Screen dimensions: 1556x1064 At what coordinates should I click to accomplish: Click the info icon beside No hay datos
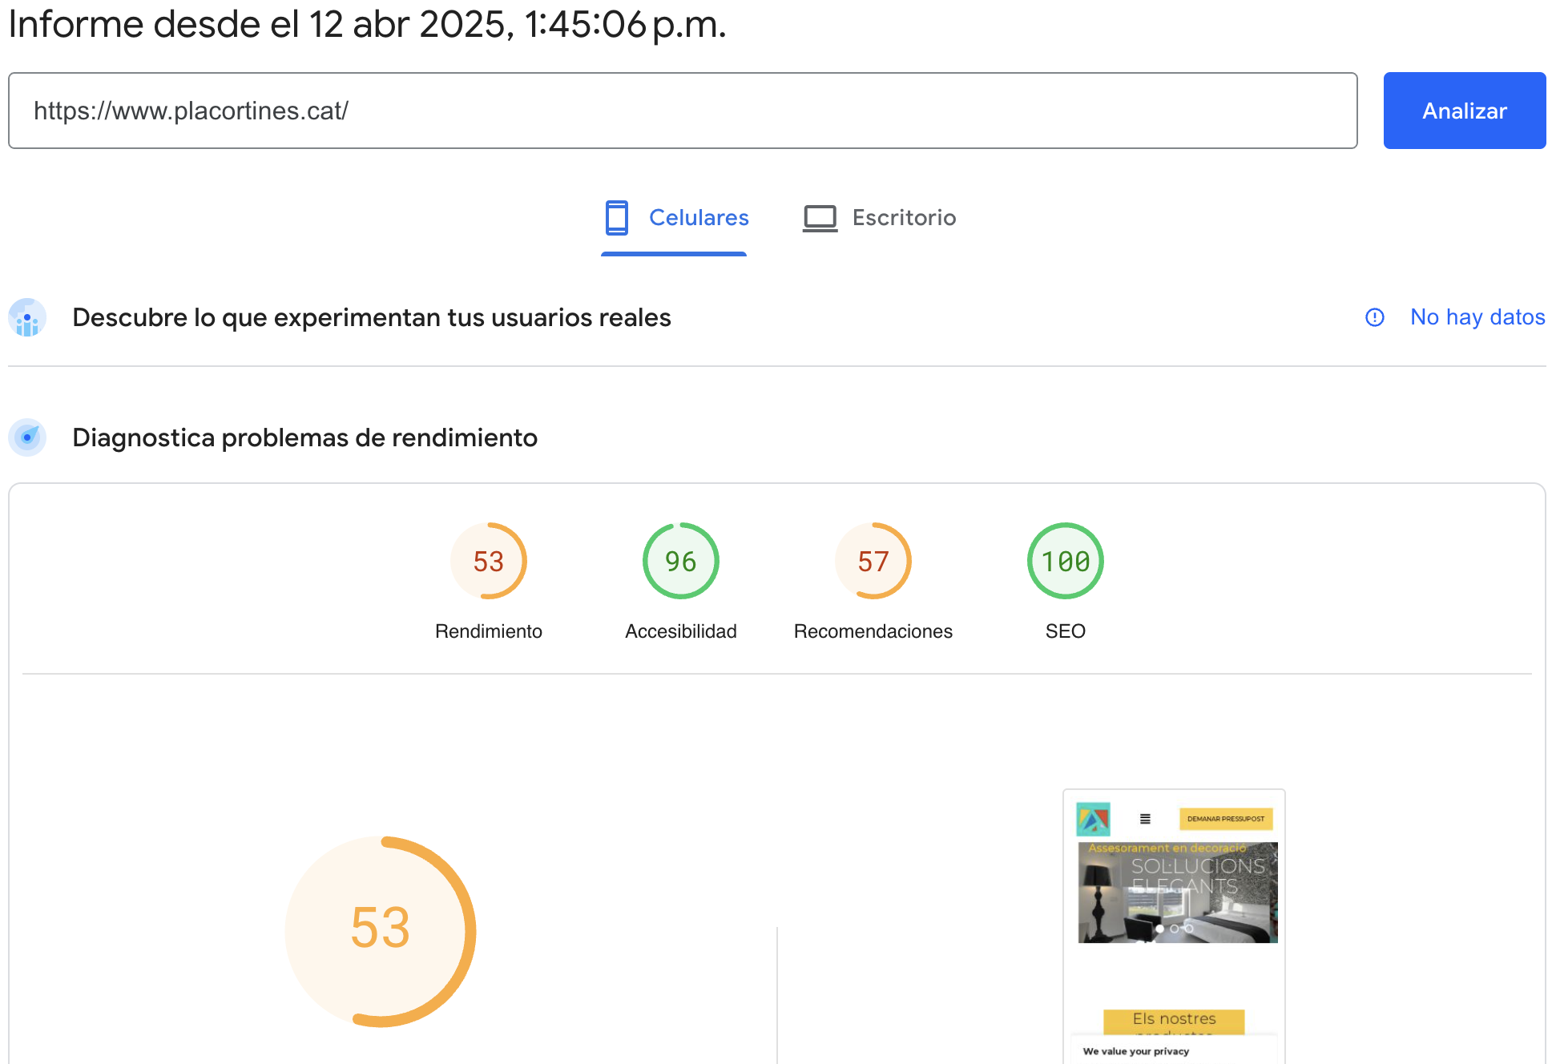pos(1374,317)
